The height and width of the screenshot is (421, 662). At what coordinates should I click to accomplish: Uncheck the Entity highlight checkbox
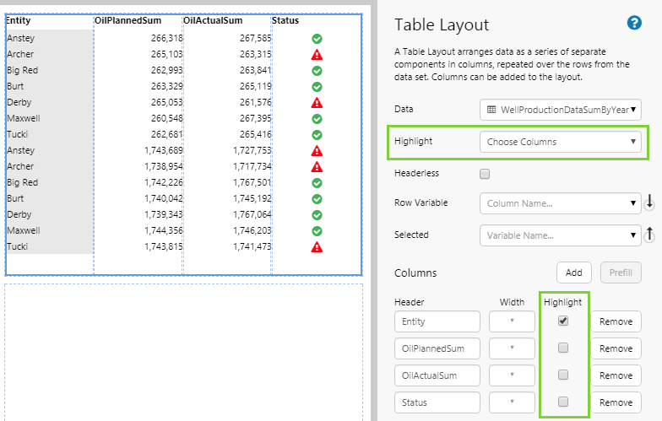click(563, 321)
